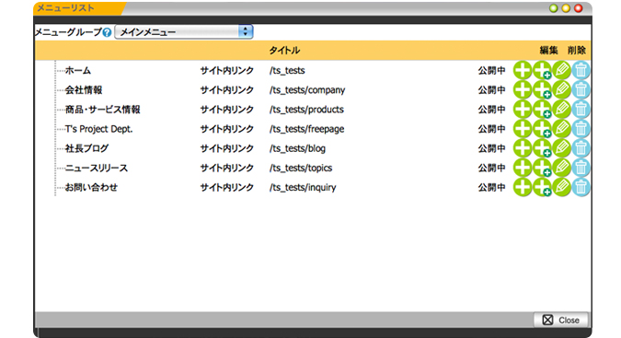Click the /ts_tests/inquiry path text

(303, 187)
